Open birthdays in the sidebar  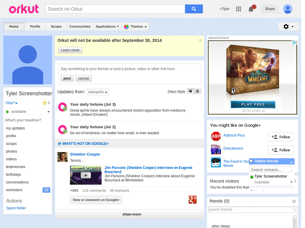pos(13,175)
